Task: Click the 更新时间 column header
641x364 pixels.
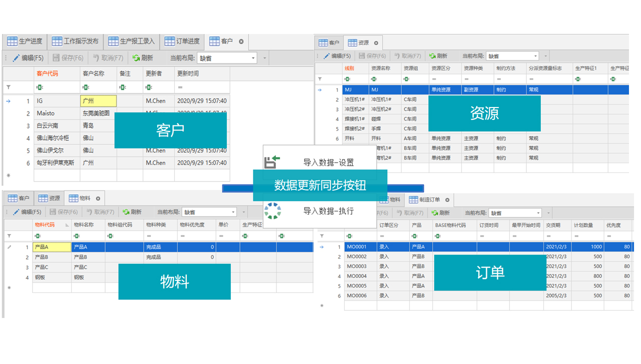Action: point(188,73)
